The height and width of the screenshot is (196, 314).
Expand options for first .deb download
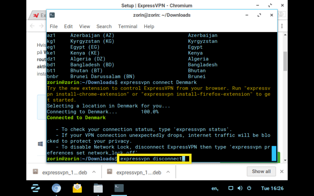94,172
